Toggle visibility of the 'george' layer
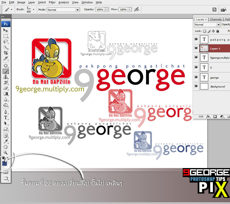230x204 pixels. coord(196,77)
